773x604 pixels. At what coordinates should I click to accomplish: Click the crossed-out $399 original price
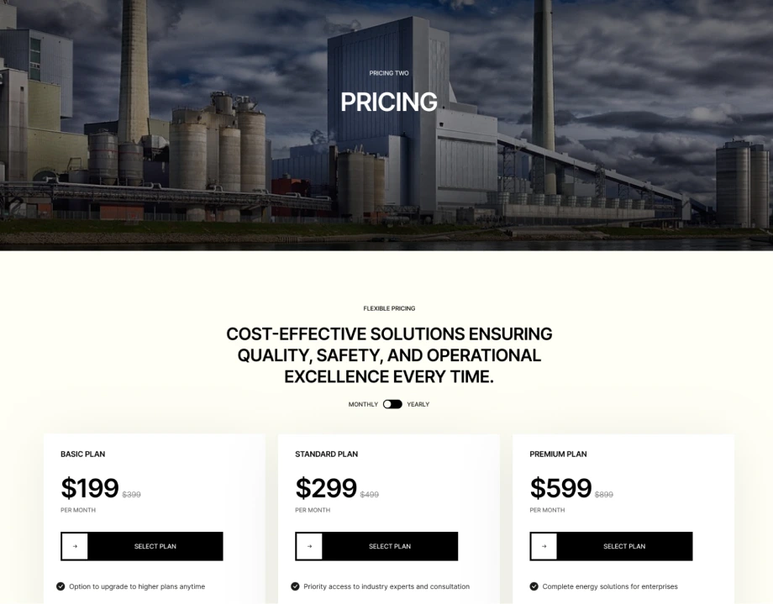click(x=130, y=494)
